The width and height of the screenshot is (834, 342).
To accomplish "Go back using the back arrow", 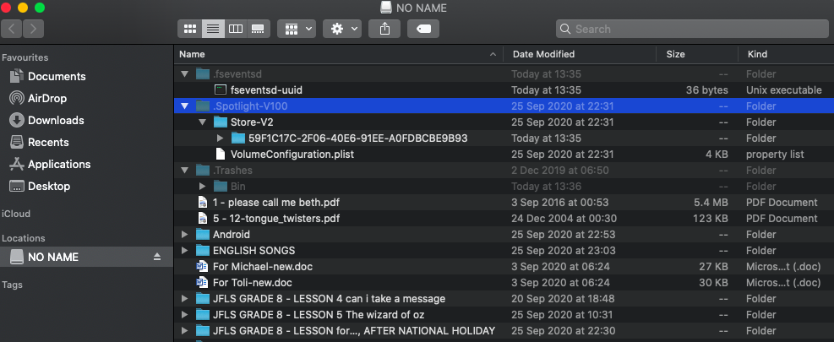I will [12, 29].
